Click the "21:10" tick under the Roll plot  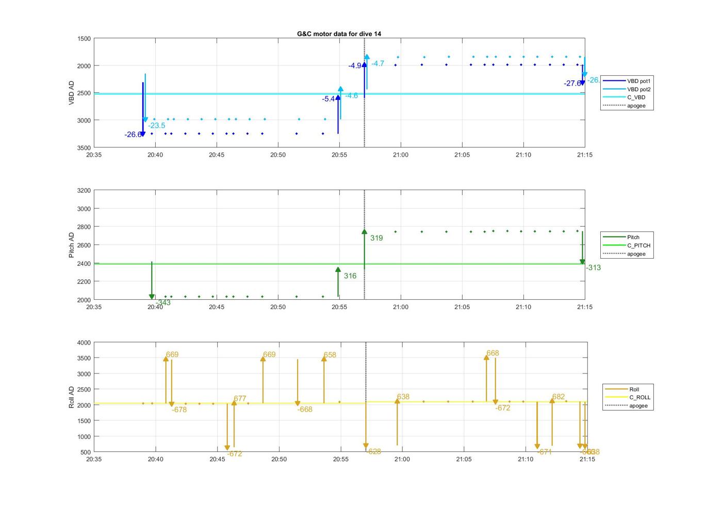click(x=526, y=459)
